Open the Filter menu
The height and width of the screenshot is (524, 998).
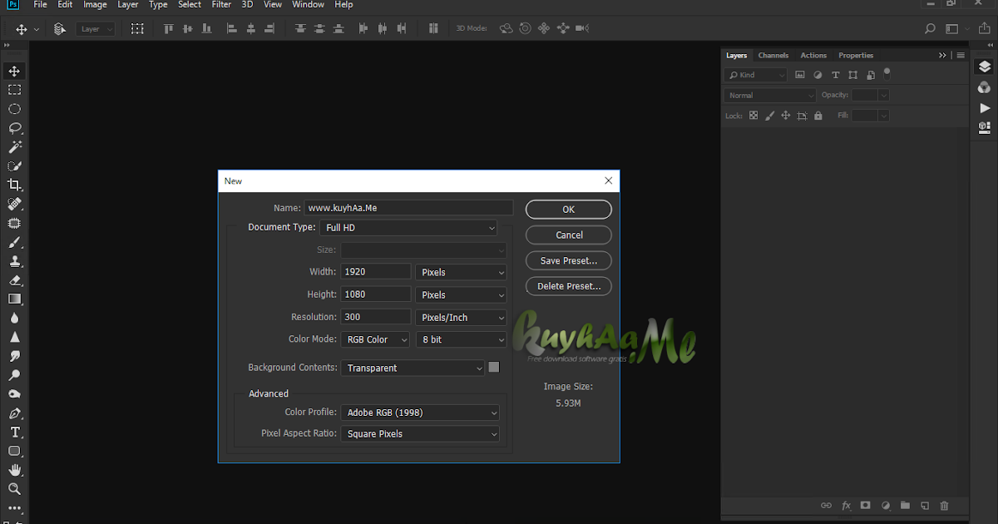tap(221, 5)
